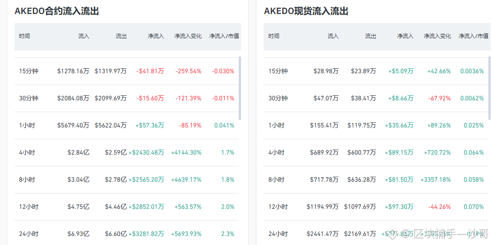Click the -67.92% change in spot table
This screenshot has width=492, height=245.
pyautogui.click(x=439, y=98)
